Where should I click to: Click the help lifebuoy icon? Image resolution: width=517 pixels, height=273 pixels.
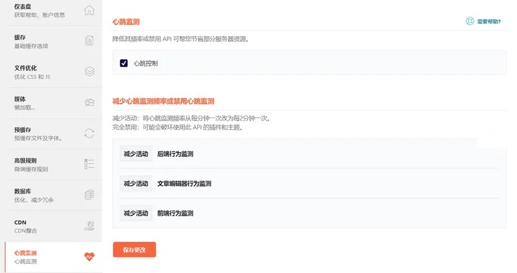[470, 21]
